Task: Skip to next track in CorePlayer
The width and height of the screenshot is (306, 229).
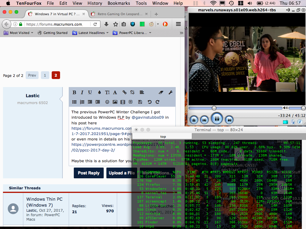Action: coord(229,120)
